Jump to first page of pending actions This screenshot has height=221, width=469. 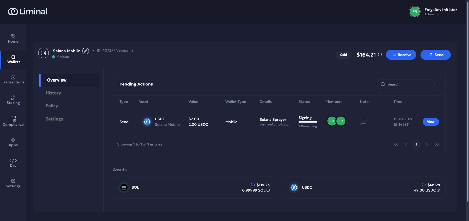396,144
